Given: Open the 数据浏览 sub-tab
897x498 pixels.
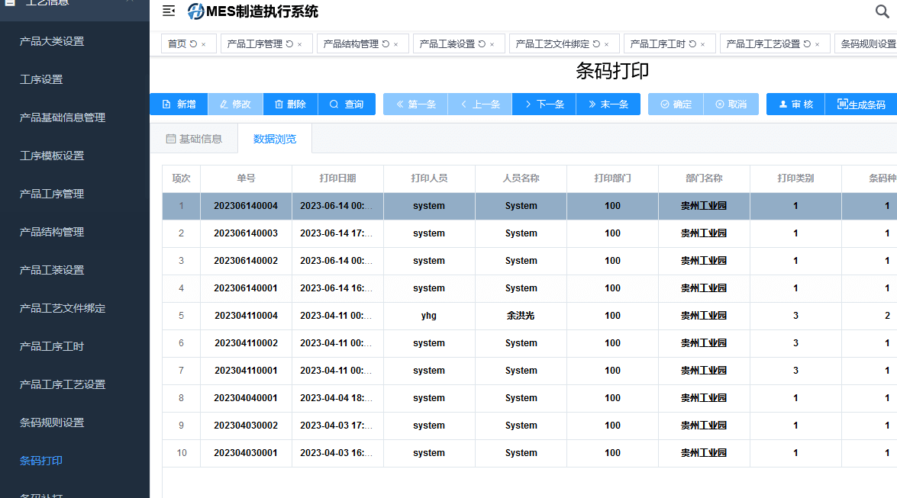Looking at the screenshot, I should pyautogui.click(x=275, y=139).
